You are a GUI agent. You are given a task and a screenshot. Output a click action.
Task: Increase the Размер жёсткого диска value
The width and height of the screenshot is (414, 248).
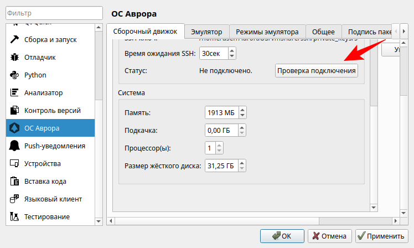click(x=242, y=163)
